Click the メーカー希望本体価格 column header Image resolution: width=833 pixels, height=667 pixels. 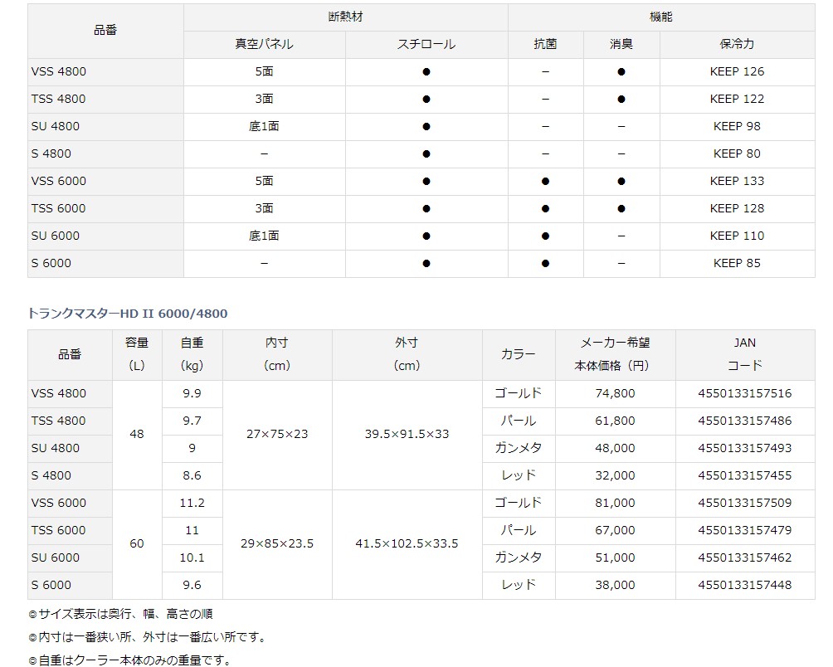[x=615, y=355]
